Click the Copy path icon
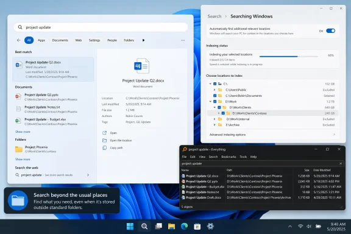This screenshot has width=351, height=234. coord(105,148)
